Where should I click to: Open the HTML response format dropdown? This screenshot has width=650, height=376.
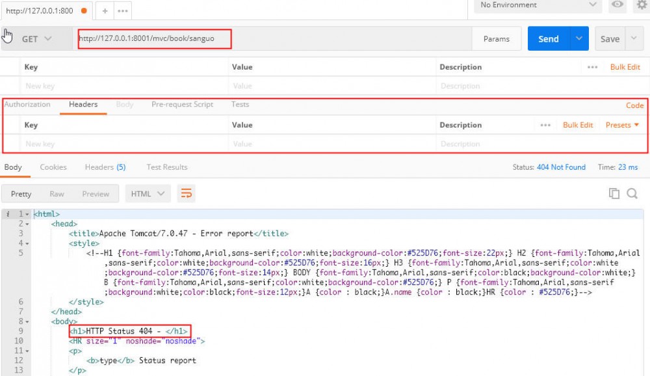148,193
